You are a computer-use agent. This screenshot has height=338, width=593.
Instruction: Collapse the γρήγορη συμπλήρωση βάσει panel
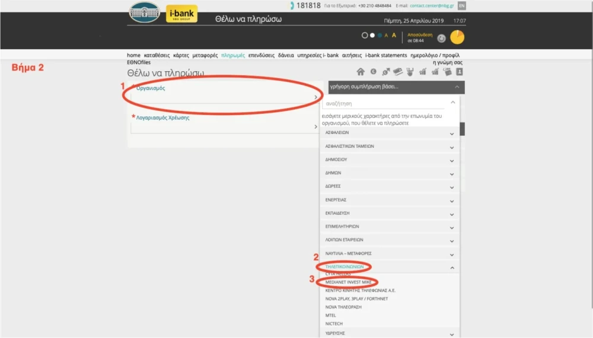tap(457, 87)
